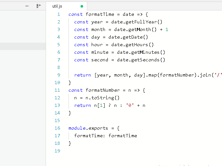Open the three-dots more options menu
222x166 pixels.
[27, 6]
